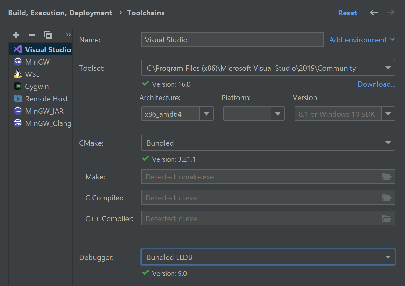Remove selected toolchain with minus icon
The width and height of the screenshot is (405, 286).
pyautogui.click(x=32, y=35)
